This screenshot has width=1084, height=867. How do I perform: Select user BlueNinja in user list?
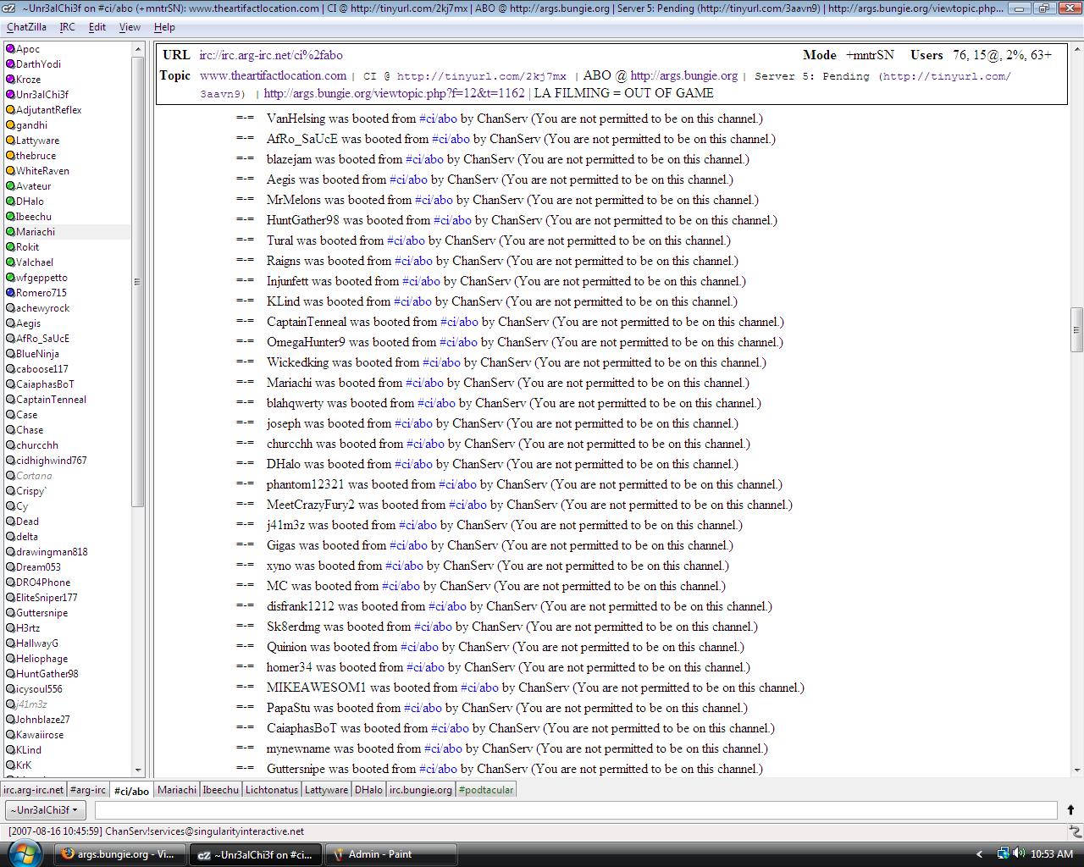pos(37,354)
